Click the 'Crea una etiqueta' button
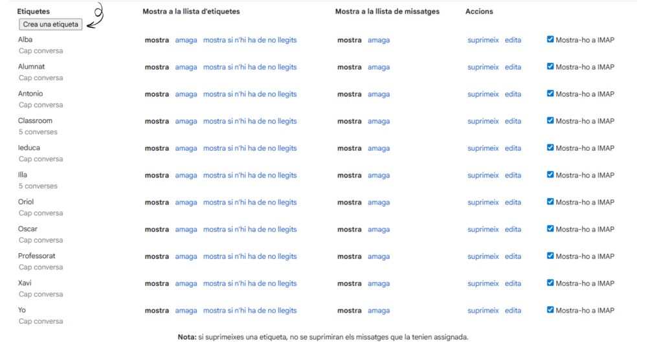Viewport: 663px width, 345px height. (x=51, y=25)
